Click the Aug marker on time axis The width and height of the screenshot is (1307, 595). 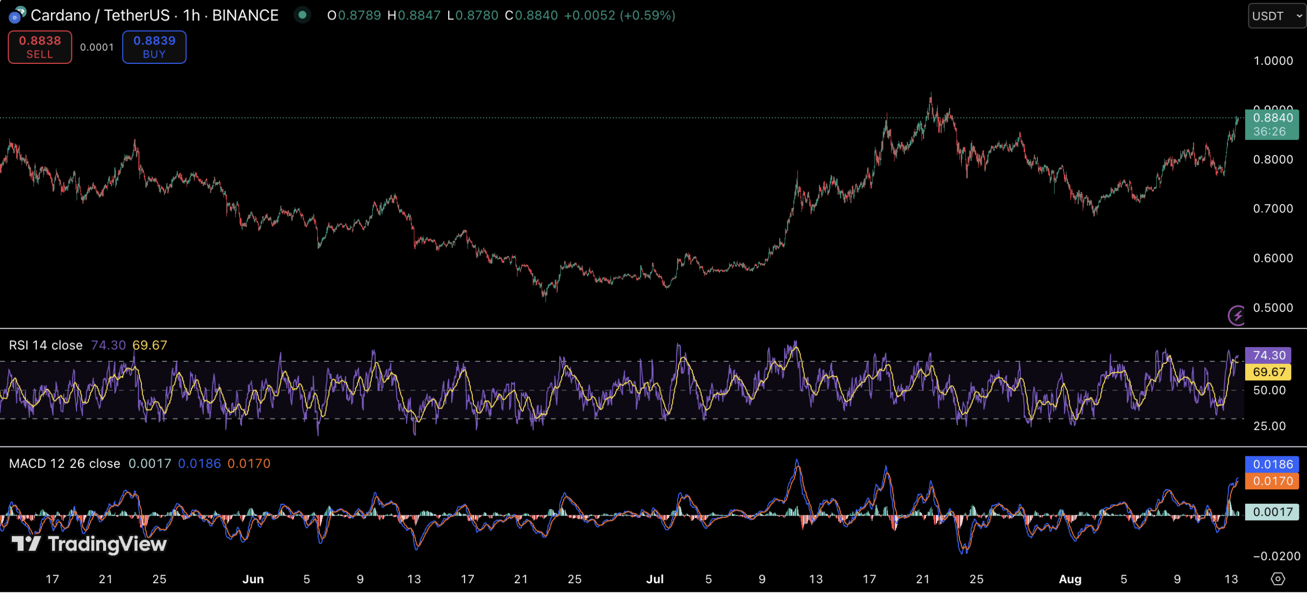[1070, 579]
